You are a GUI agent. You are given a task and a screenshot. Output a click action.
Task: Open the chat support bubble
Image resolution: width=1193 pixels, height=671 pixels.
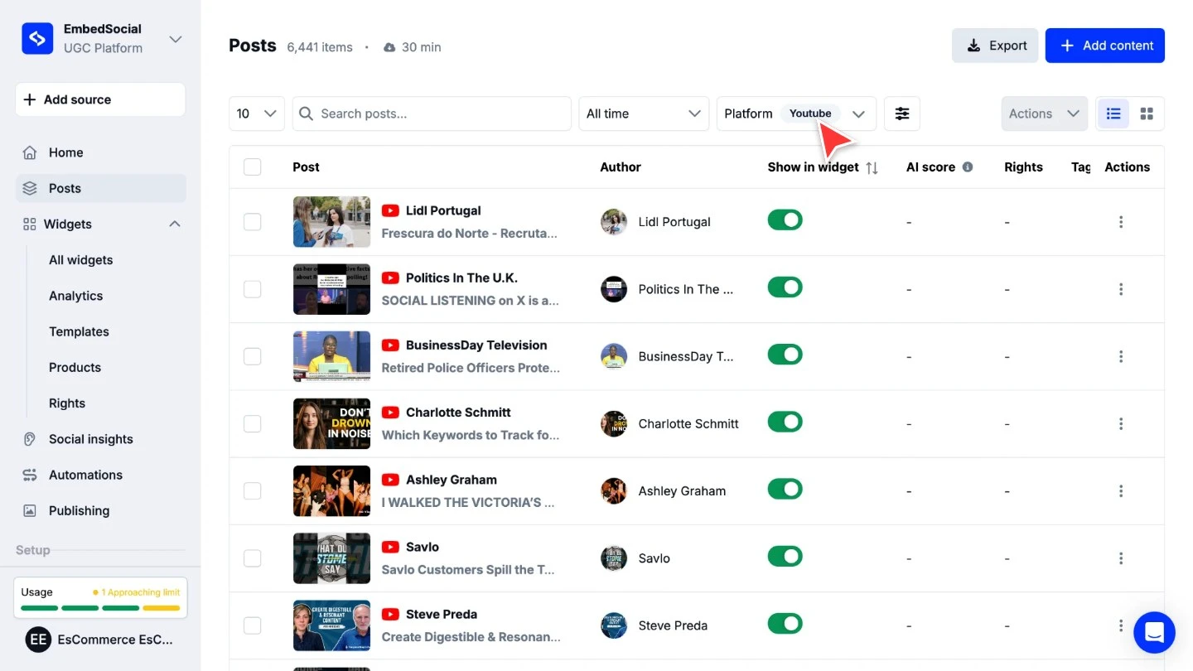pyautogui.click(x=1154, y=632)
